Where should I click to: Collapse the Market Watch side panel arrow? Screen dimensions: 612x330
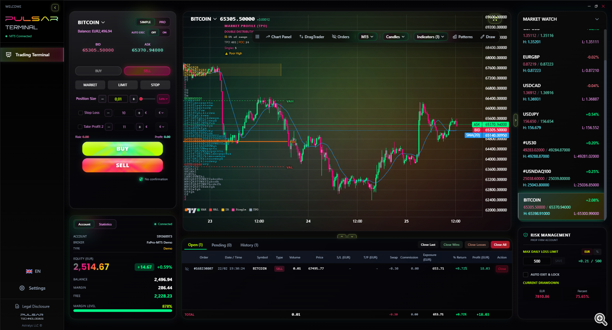click(x=515, y=120)
